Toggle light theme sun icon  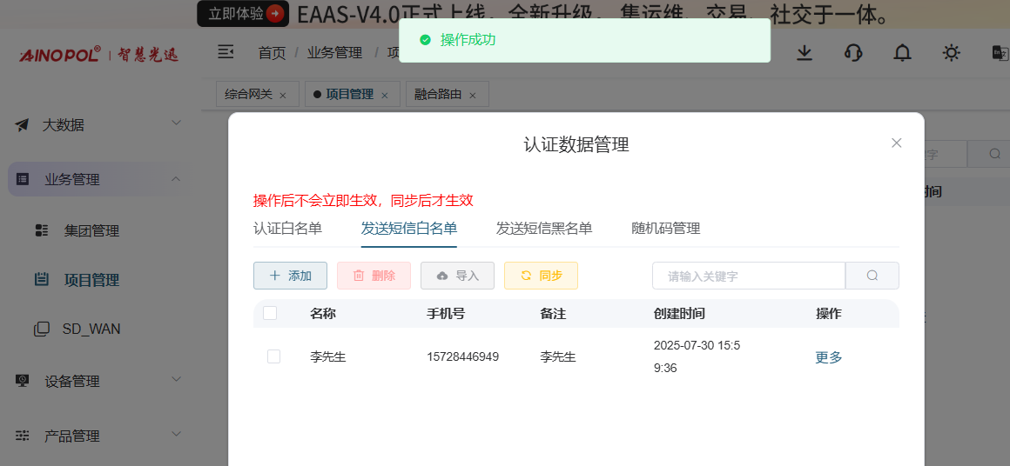[x=952, y=53]
